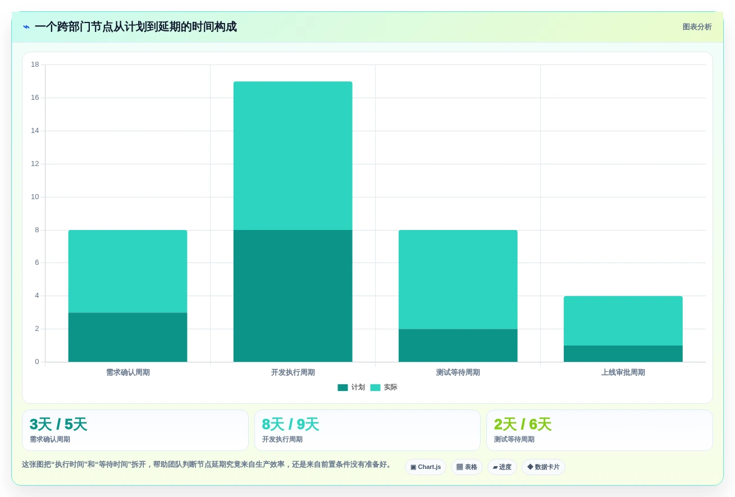This screenshot has height=497, width=735.
Task: Click the 计划 legend label text
Action: coord(358,388)
